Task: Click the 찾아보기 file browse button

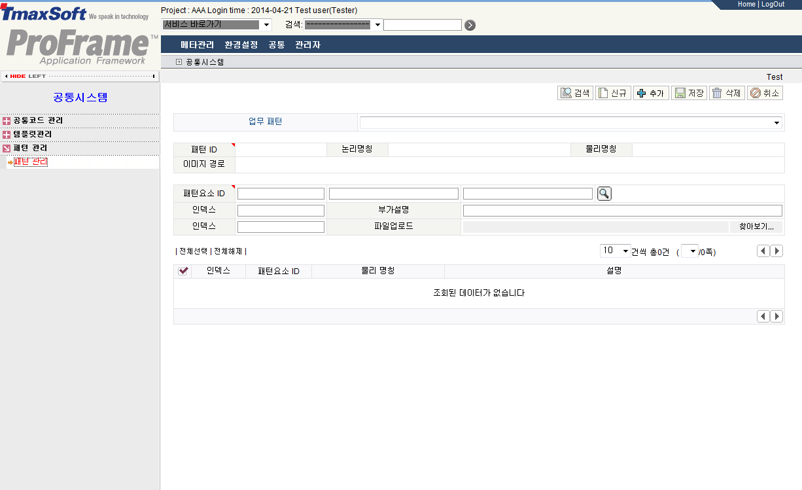Action: [756, 226]
